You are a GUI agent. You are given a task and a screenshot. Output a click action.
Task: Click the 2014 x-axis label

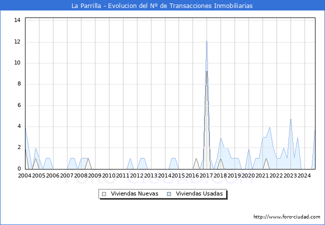[164, 175]
